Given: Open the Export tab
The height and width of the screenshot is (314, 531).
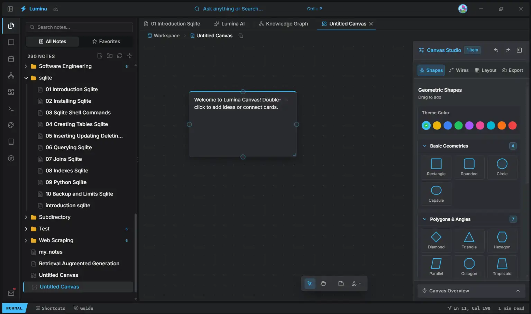Looking at the screenshot, I should (x=512, y=70).
